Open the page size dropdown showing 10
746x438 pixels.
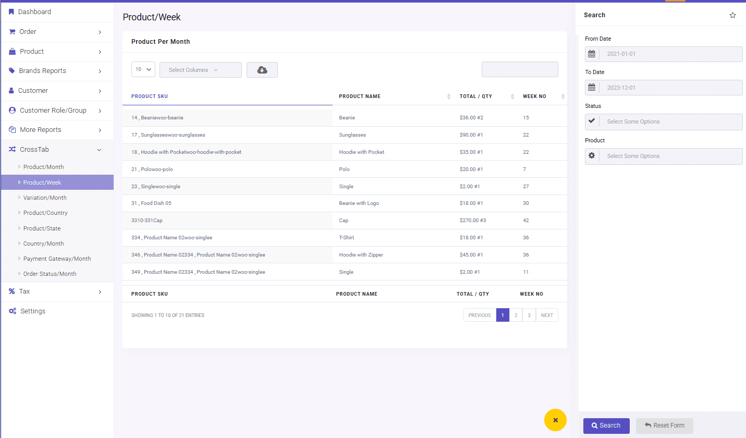coord(143,69)
